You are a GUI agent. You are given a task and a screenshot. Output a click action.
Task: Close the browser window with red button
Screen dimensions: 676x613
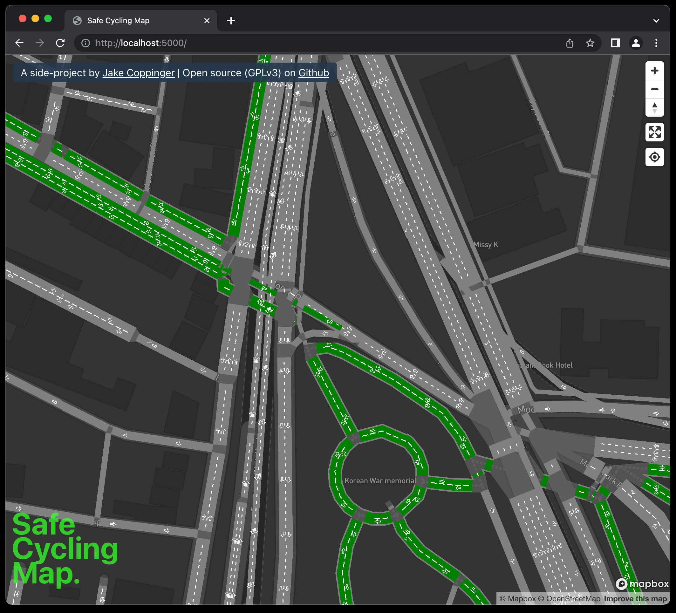(23, 19)
